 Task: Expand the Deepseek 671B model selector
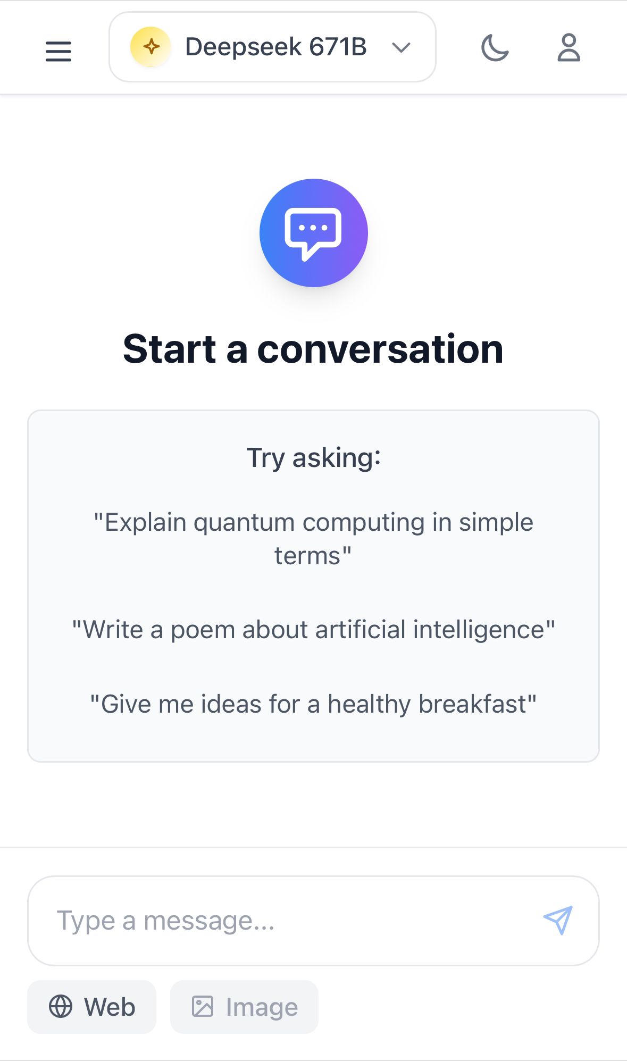coord(272,47)
